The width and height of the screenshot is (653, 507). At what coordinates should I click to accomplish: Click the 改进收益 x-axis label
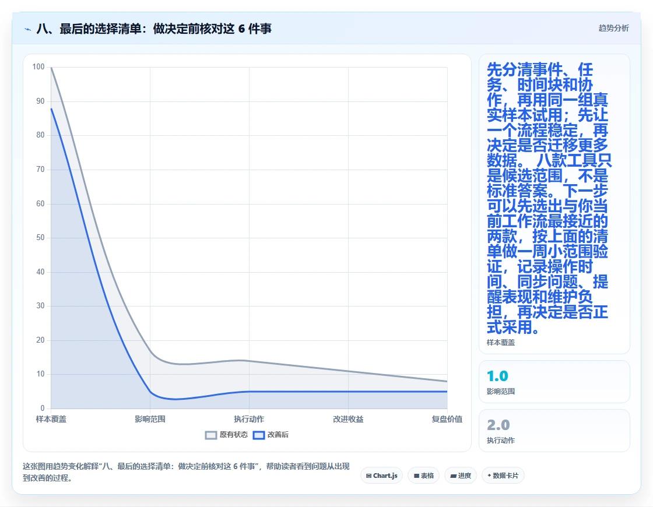(348, 419)
